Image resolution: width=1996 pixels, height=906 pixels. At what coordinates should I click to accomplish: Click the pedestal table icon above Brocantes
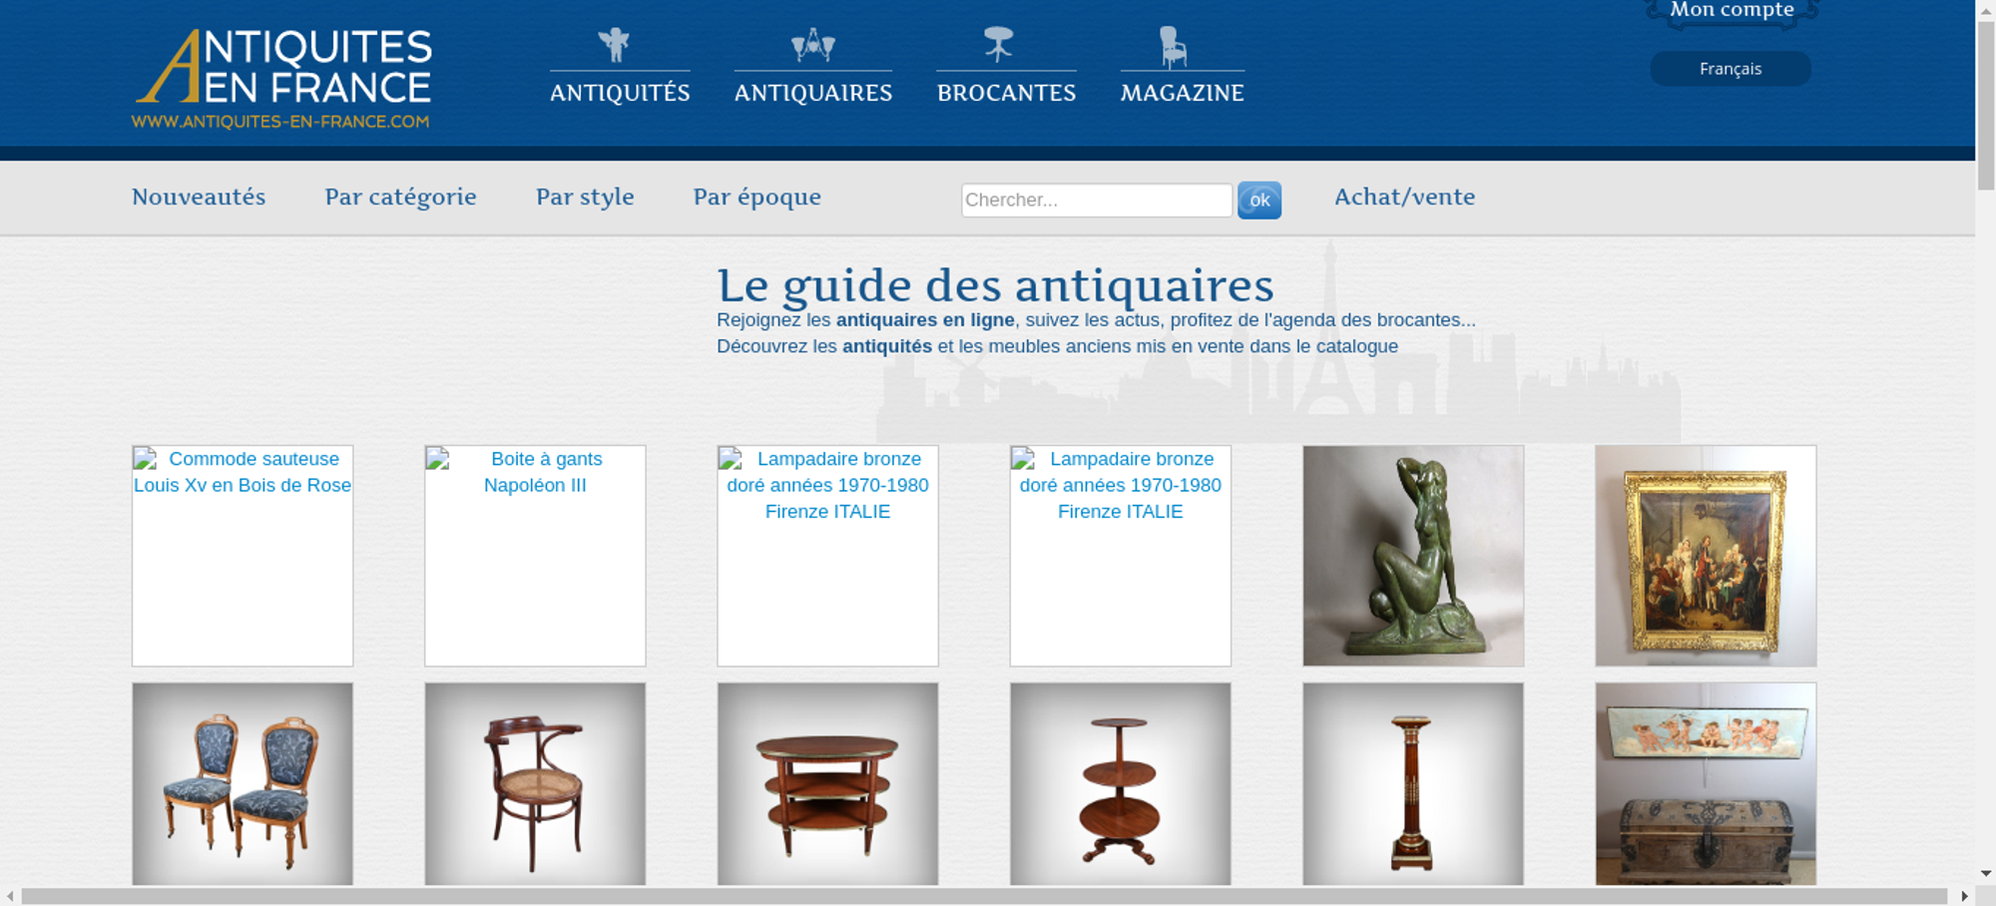[x=998, y=44]
